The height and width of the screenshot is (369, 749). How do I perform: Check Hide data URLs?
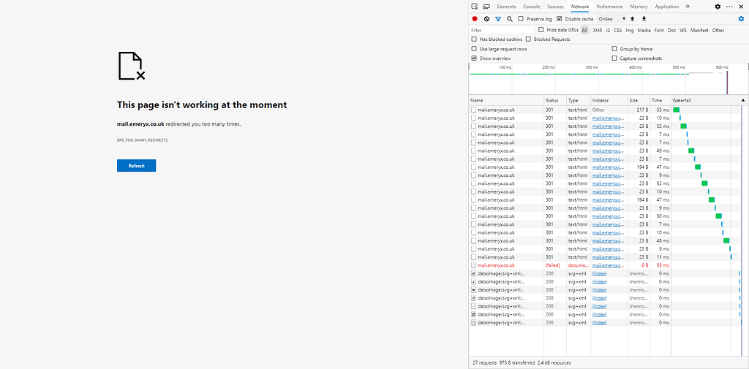(x=541, y=30)
